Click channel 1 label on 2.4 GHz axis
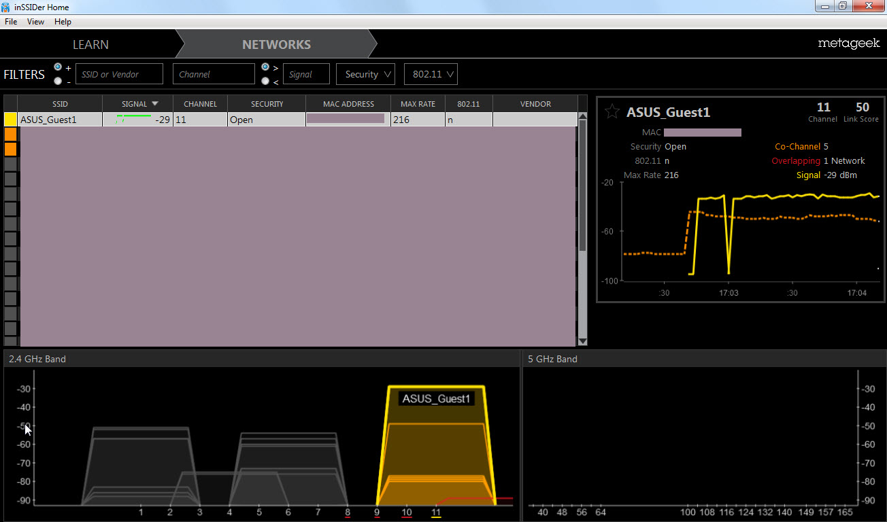The image size is (887, 522). click(141, 512)
